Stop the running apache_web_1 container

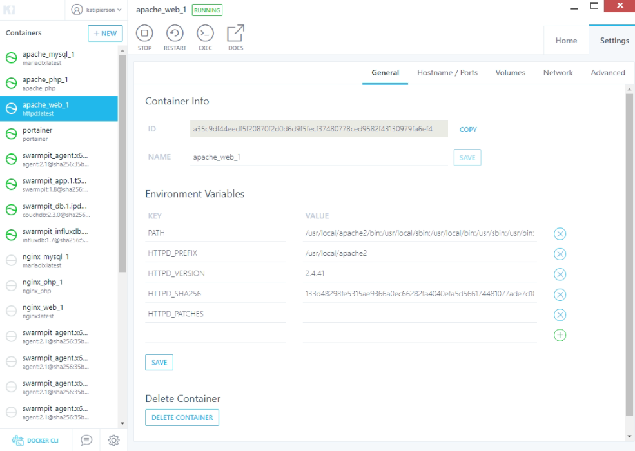click(145, 34)
